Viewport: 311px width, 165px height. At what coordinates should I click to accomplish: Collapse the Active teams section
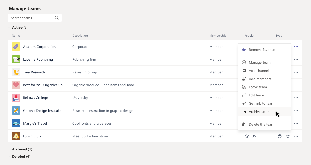coord(9,27)
